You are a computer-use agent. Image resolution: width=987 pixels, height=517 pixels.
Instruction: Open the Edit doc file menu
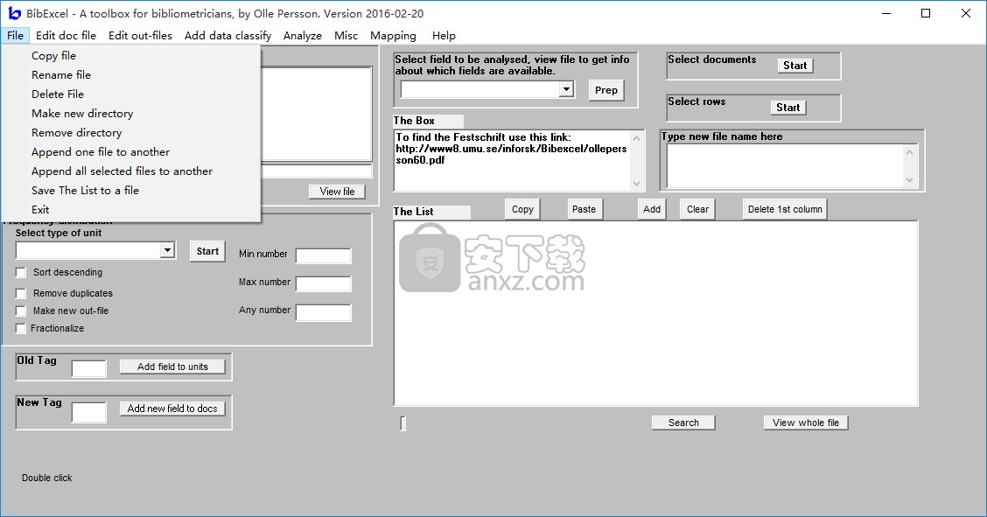66,36
